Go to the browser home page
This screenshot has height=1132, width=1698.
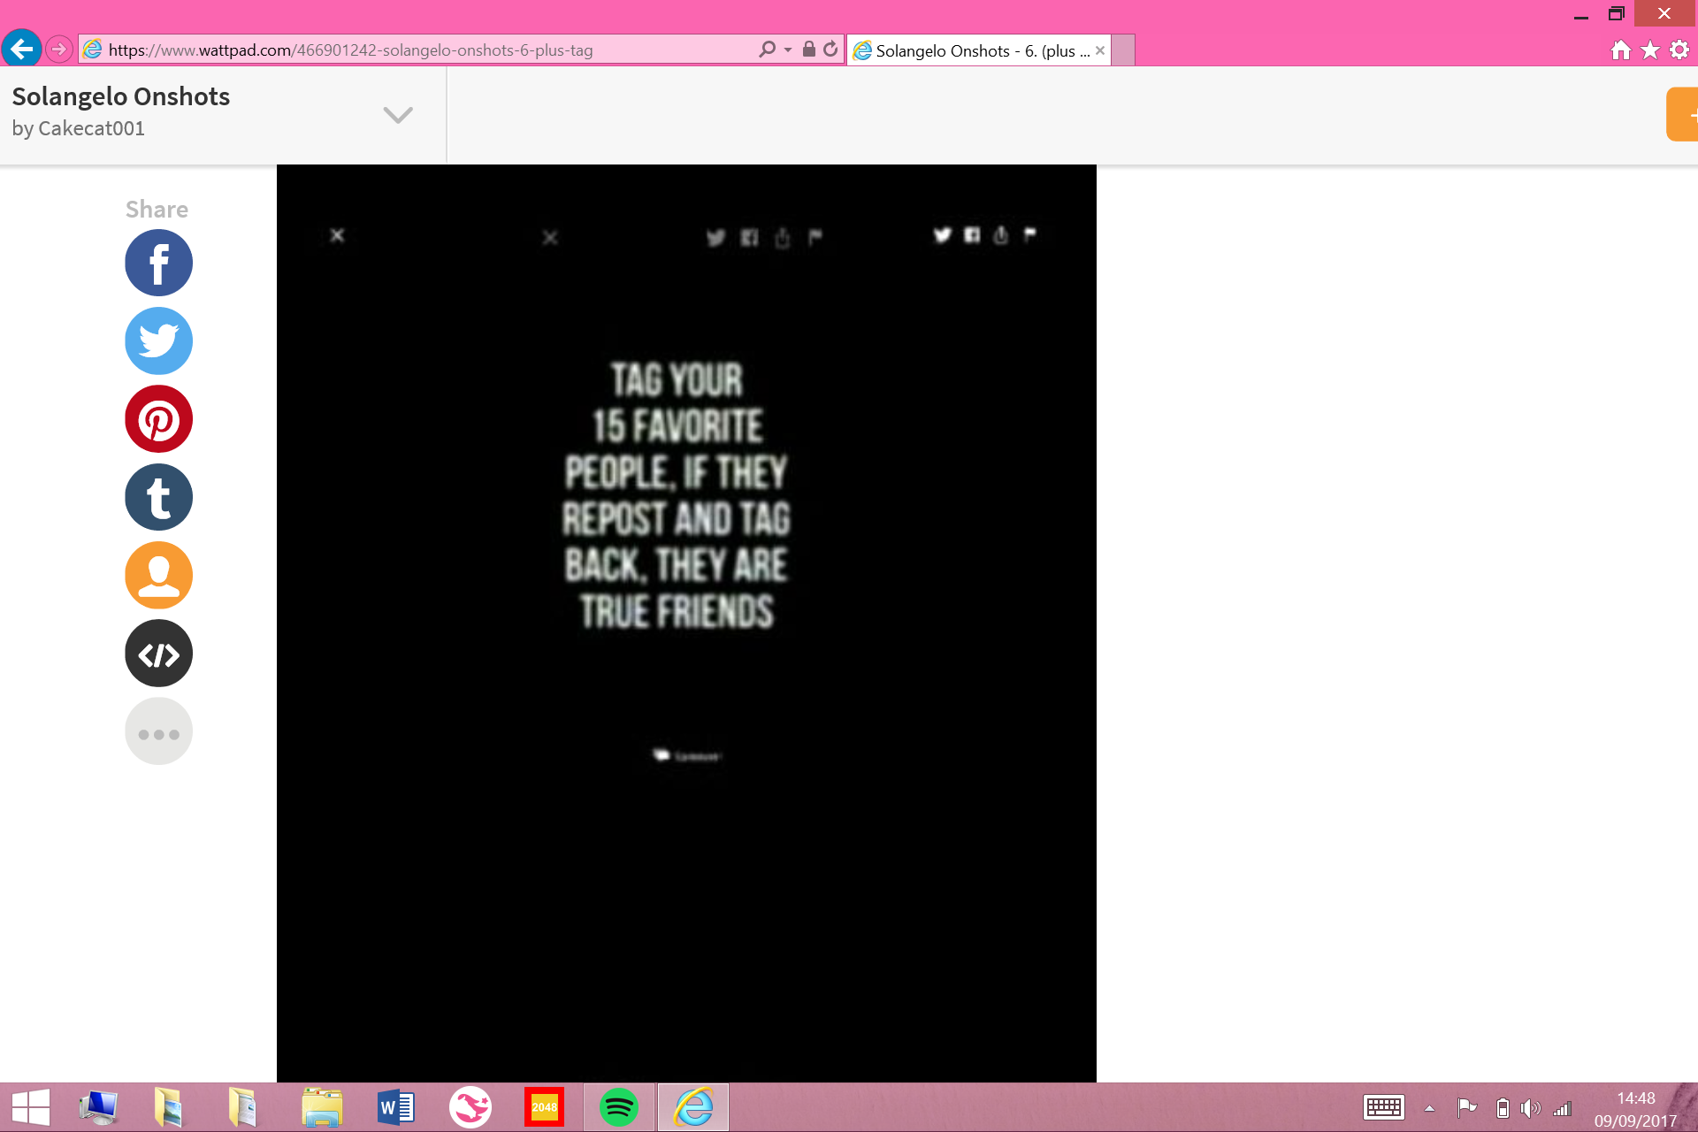(1621, 50)
